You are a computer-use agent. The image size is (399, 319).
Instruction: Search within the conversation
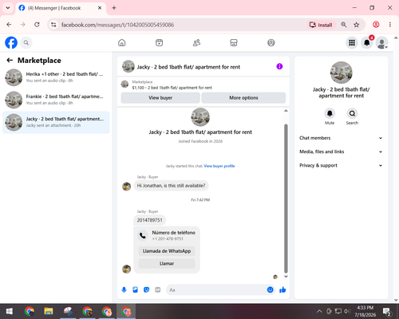point(352,113)
